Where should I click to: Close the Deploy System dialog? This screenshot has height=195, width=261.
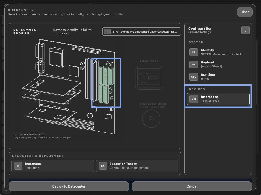[245, 12]
